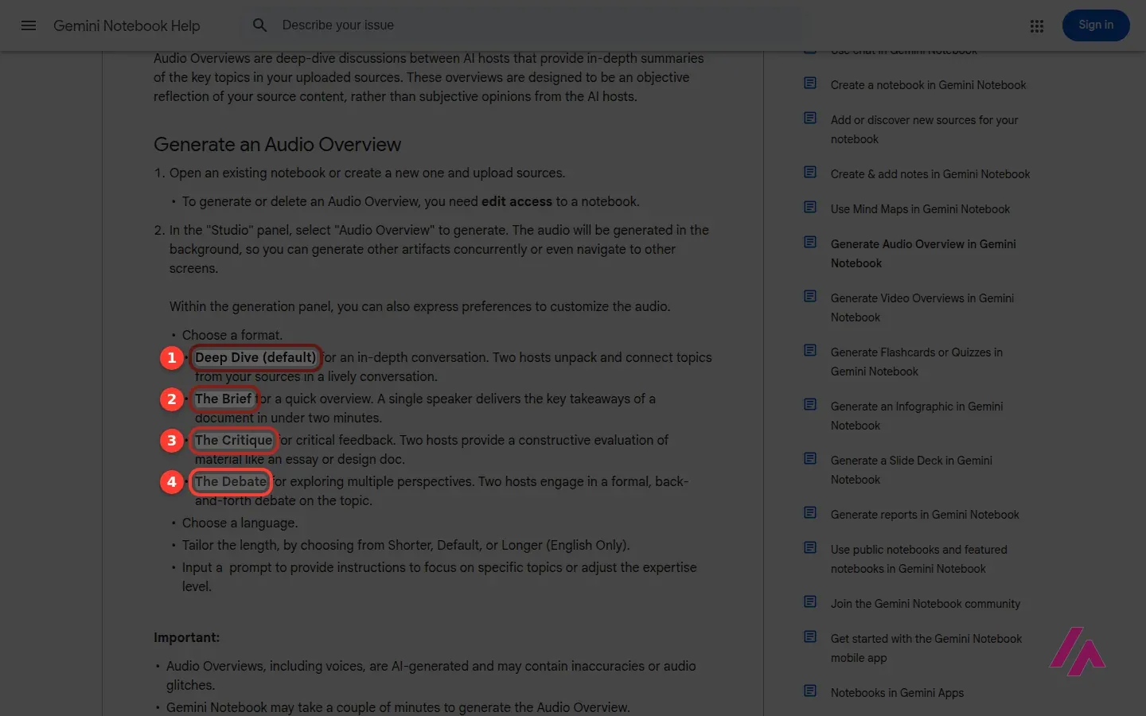
Task: Click the bold words edit access
Action: 516,202
